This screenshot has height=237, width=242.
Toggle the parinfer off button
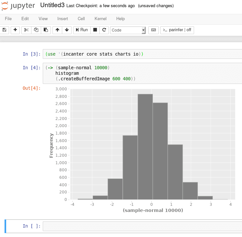coord(177,30)
